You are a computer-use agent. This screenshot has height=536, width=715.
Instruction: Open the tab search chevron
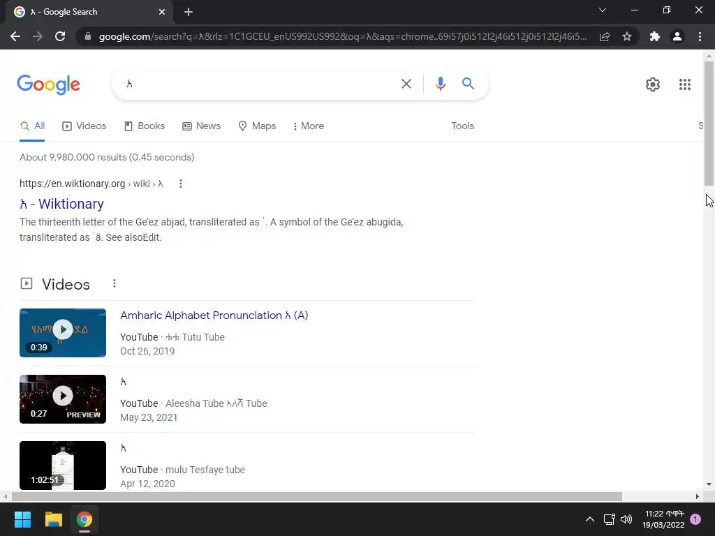coord(603,10)
